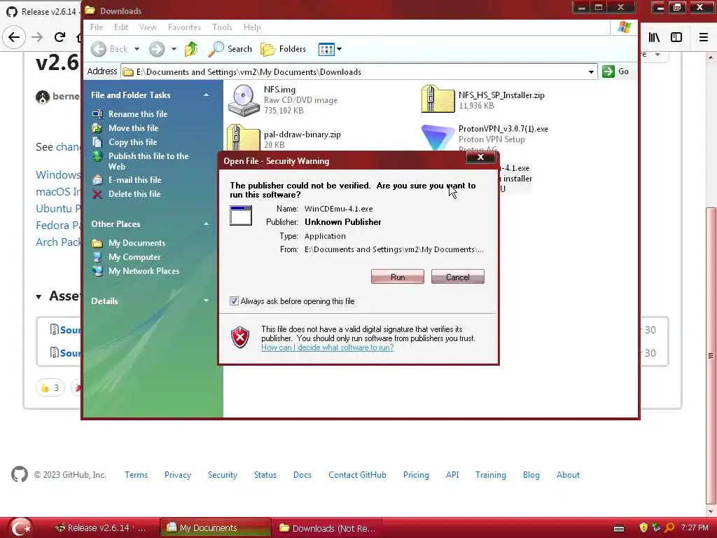The image size is (717, 538).
Task: Open My Documents from Other Places
Action: [137, 243]
